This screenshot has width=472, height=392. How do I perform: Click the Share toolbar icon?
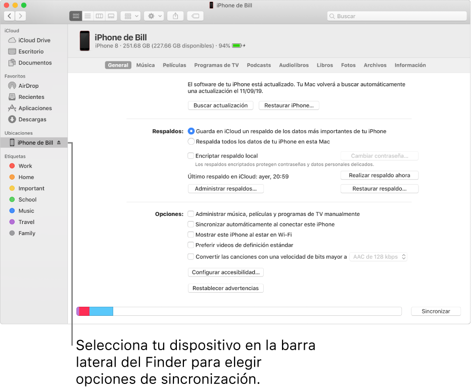click(175, 16)
